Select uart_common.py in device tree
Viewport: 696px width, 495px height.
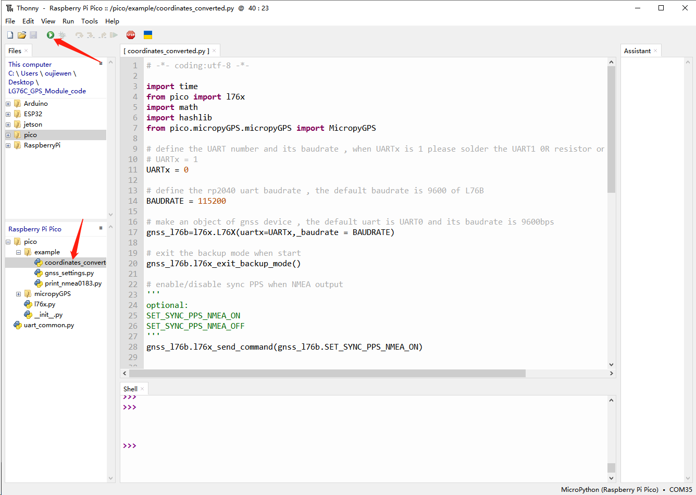point(49,325)
